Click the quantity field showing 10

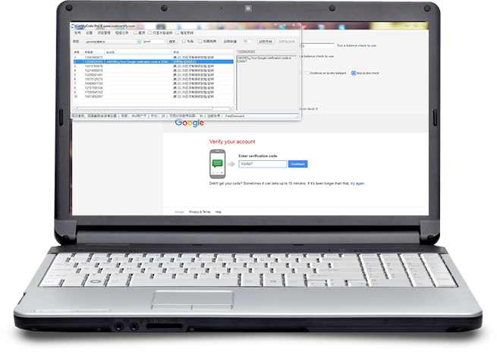point(247,42)
